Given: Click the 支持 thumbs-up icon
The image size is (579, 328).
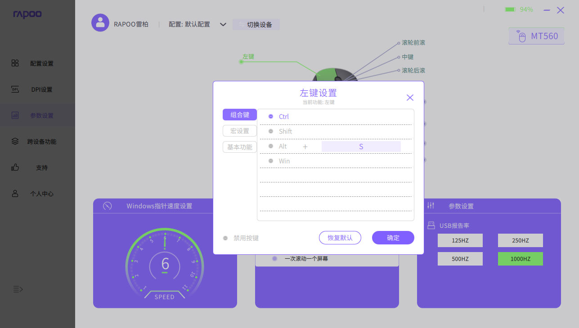Looking at the screenshot, I should 15,168.
